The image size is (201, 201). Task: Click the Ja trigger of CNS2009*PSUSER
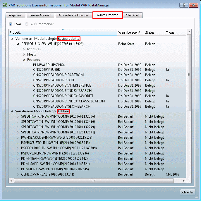coord(167,70)
